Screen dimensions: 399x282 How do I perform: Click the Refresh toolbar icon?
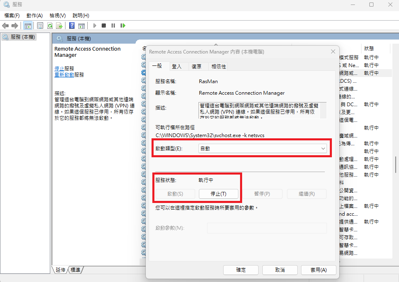click(x=50, y=26)
